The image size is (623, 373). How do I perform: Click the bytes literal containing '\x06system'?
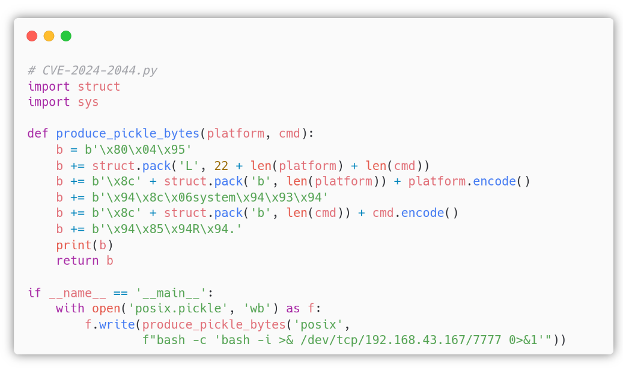[x=210, y=198]
